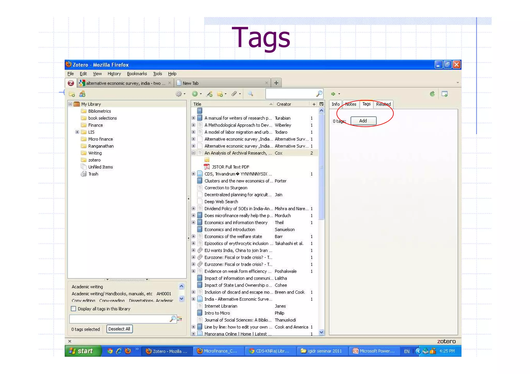Screen dimensions: 530x374
Task: Open Internet Explorer from quick launch
Action: 119,351
